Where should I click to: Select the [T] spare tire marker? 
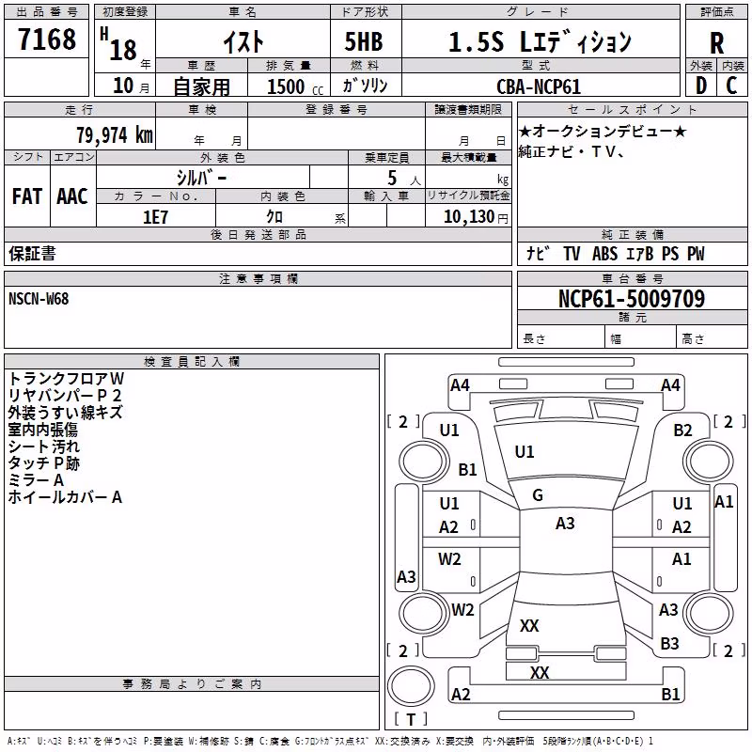(x=411, y=719)
